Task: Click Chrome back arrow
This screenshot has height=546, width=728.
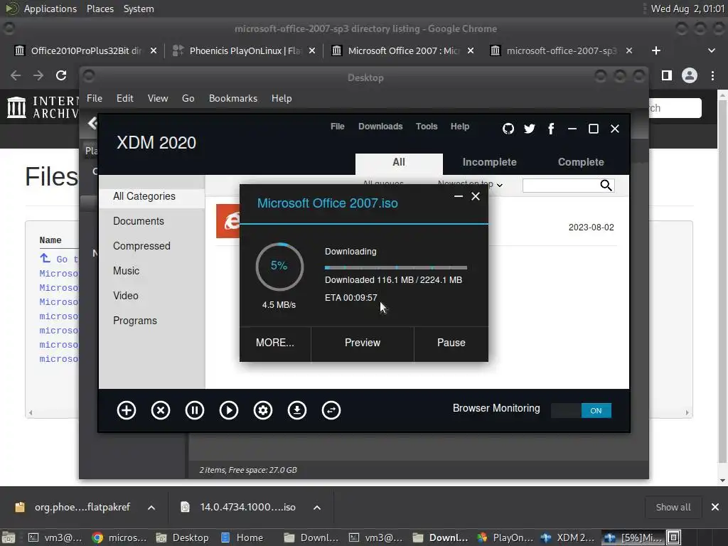Action: click(16, 75)
